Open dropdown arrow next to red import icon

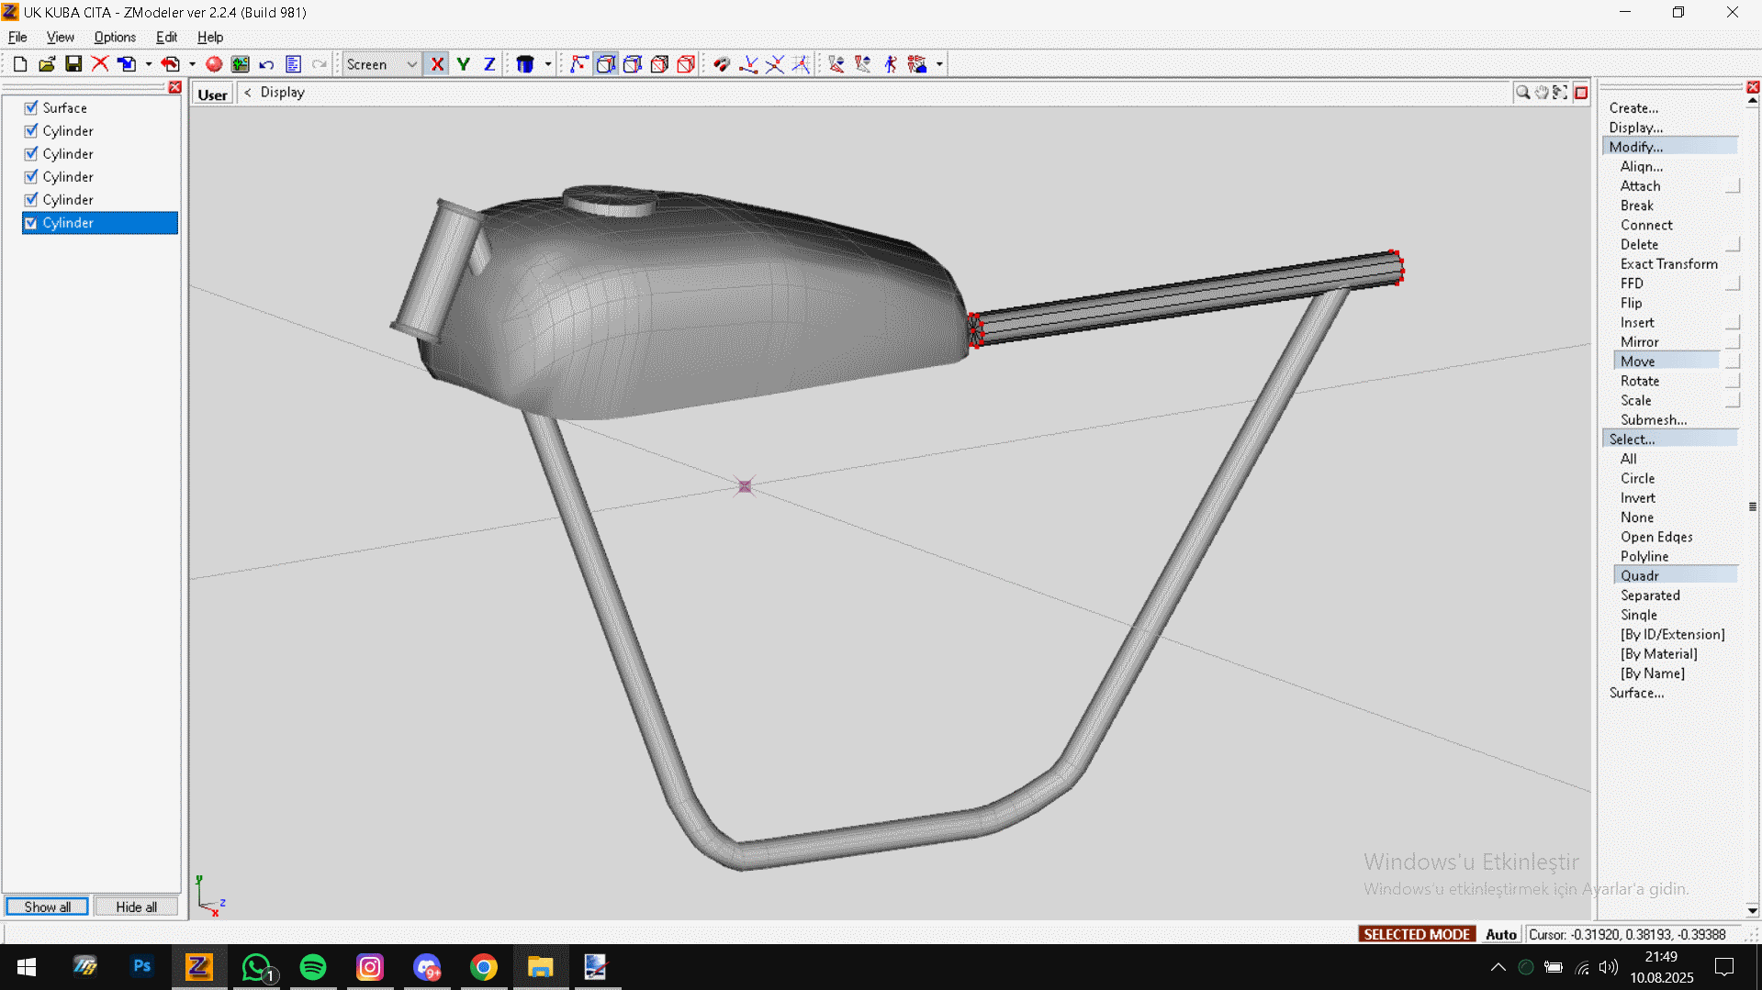[x=192, y=64]
